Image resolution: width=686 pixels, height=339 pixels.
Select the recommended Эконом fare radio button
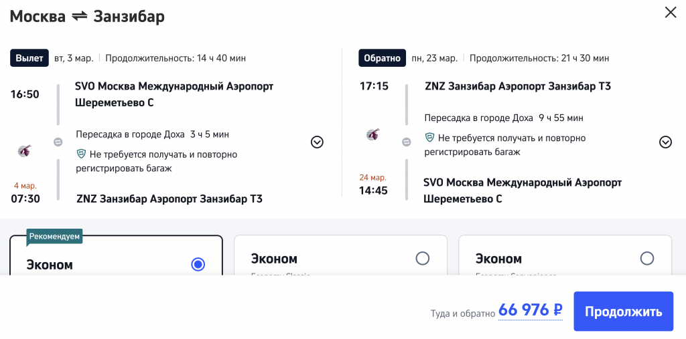point(198,264)
